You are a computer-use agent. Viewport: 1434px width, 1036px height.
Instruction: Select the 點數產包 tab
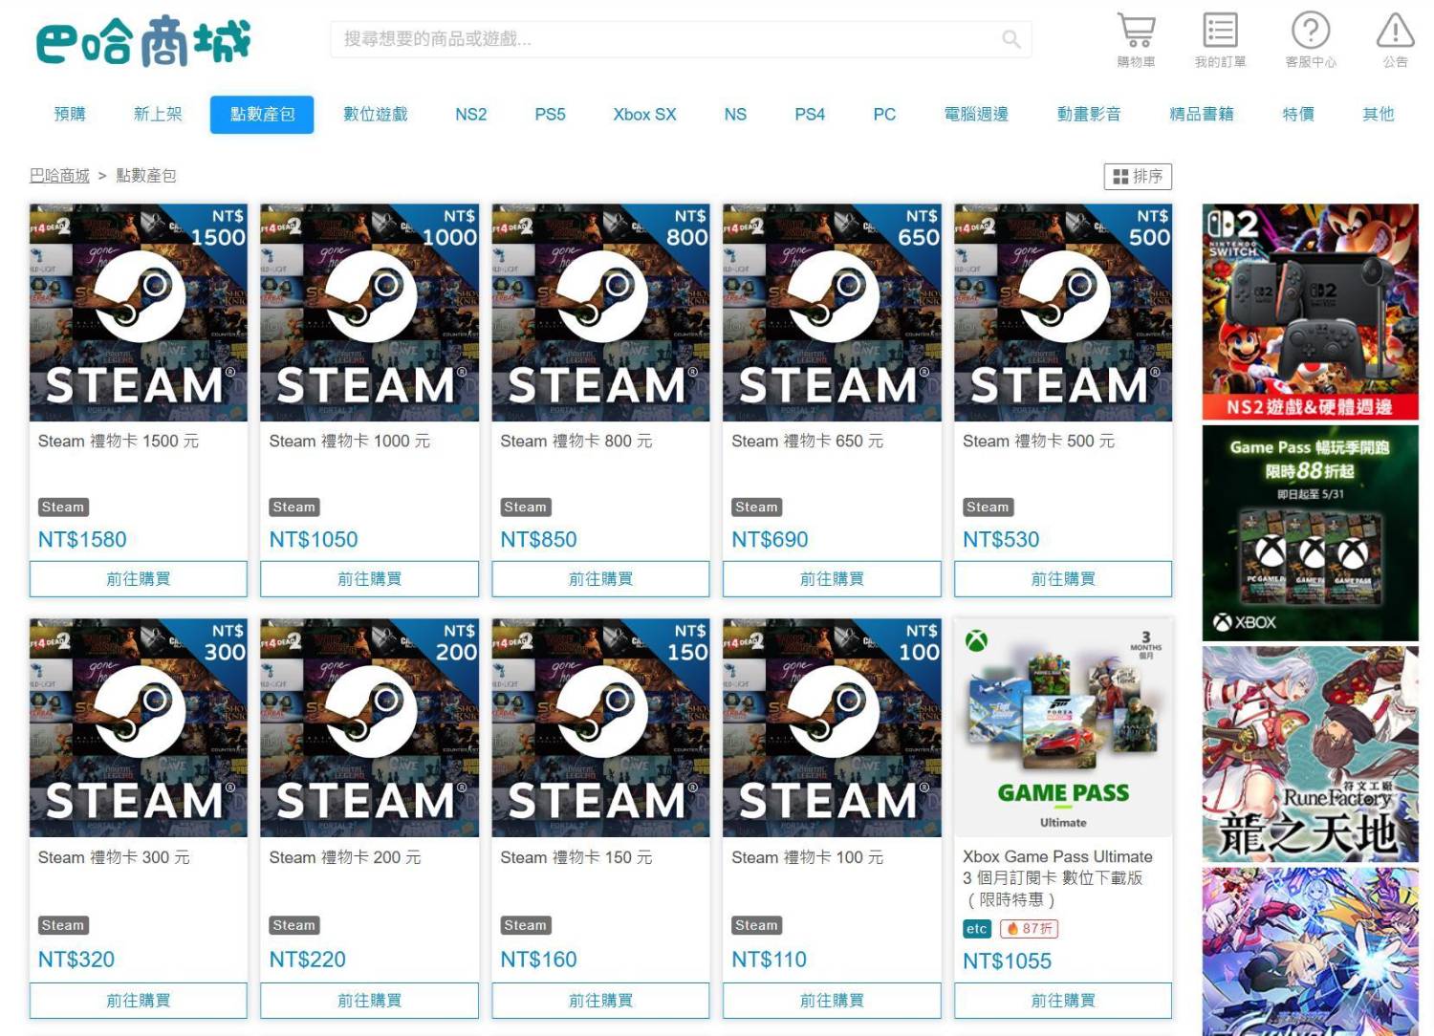pos(262,115)
